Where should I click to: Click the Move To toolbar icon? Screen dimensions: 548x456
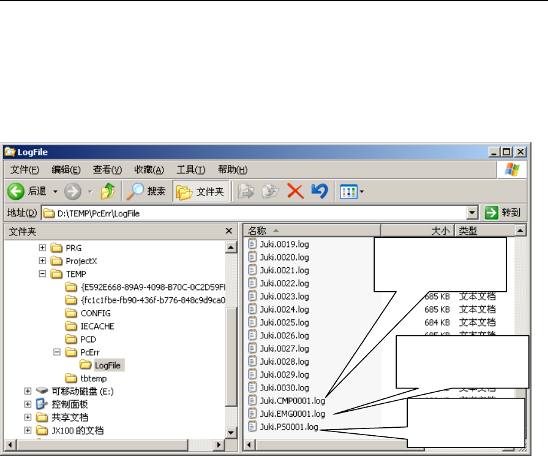246,191
